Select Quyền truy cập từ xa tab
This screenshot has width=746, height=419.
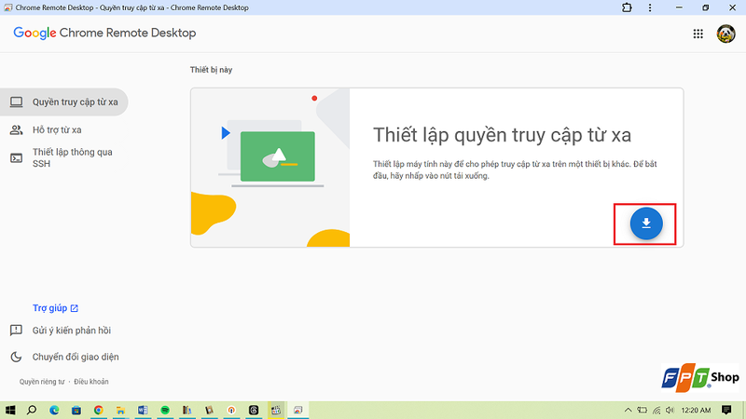pyautogui.click(x=63, y=102)
